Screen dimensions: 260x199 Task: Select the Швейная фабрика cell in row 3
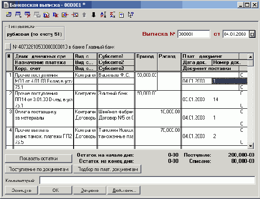[116, 111]
